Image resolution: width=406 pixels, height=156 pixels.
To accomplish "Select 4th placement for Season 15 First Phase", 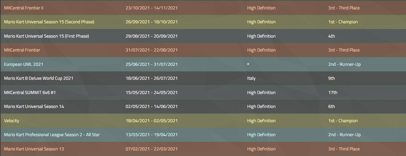I will click(x=332, y=36).
